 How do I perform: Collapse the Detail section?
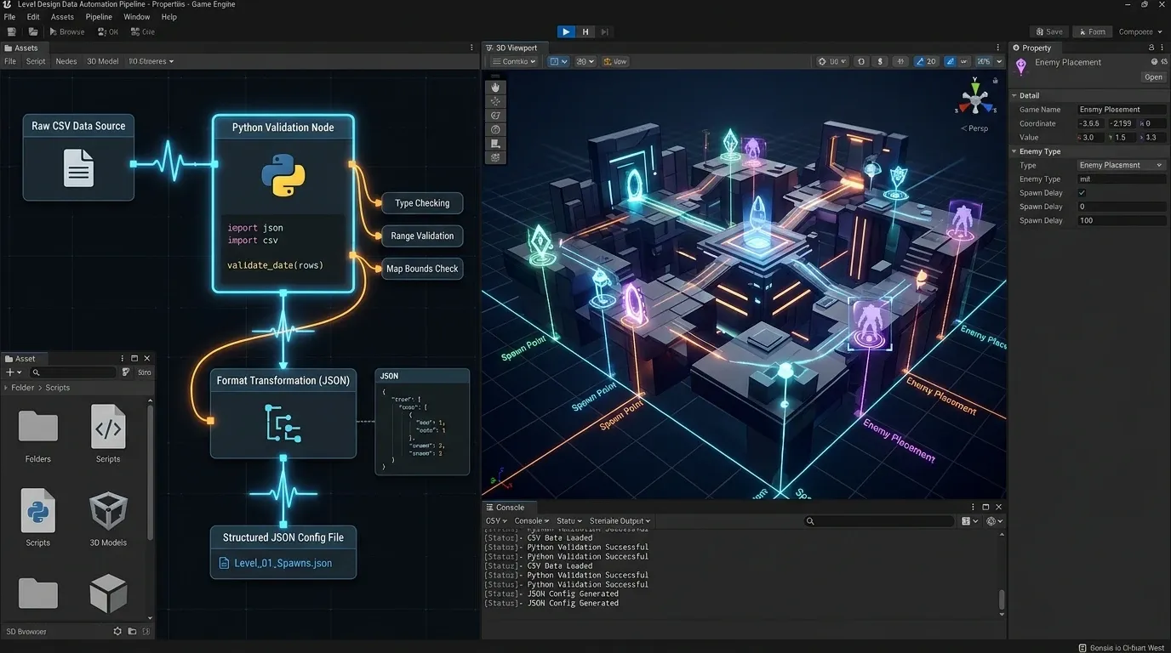[1014, 96]
